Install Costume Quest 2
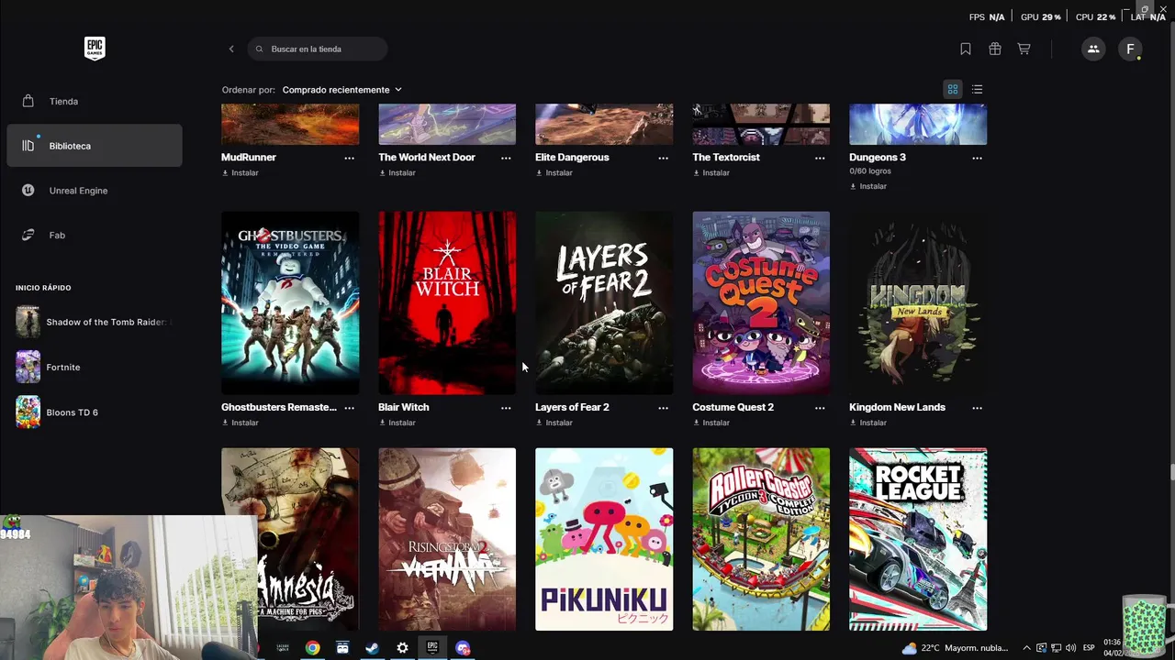 (x=711, y=423)
